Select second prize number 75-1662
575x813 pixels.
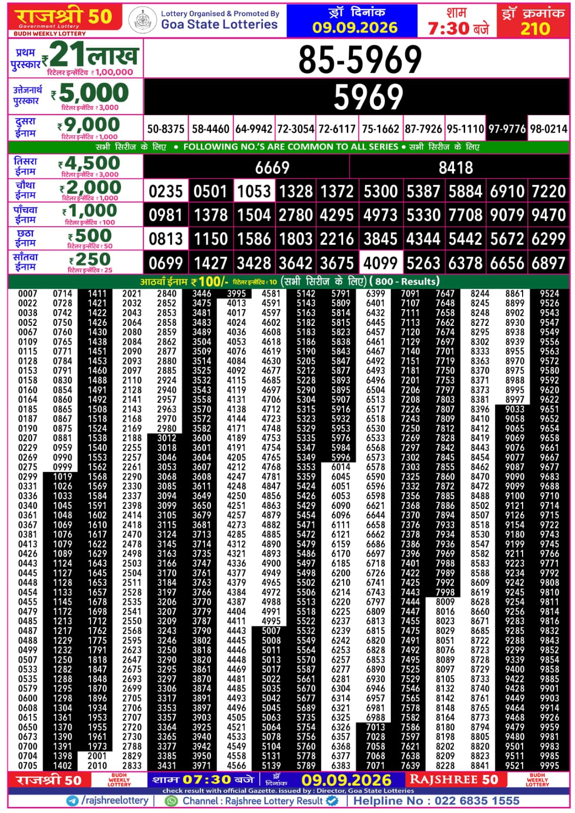[380, 129]
